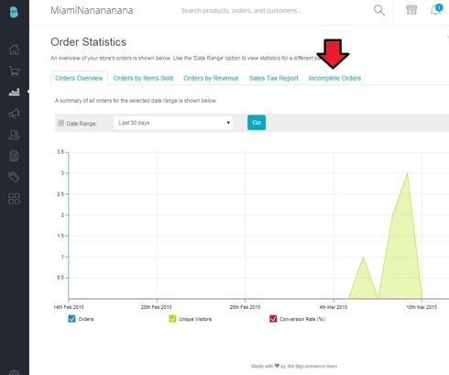Viewport: 449px width, 375px height.
Task: Select the Analytics bar chart icon
Action: (x=14, y=92)
